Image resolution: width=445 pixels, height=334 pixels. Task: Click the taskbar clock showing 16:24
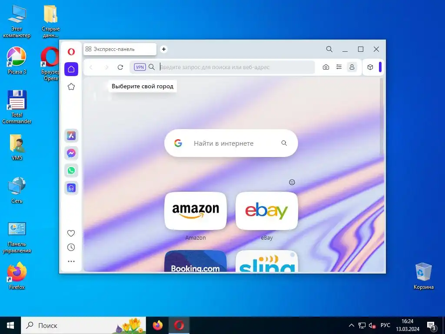point(408,325)
